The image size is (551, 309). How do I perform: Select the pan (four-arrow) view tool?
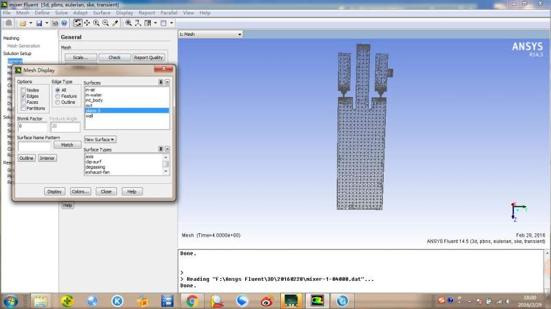87,23
